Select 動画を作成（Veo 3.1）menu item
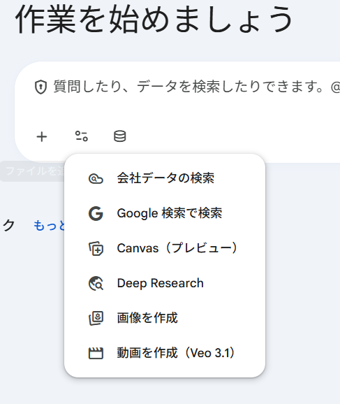Image resolution: width=340 pixels, height=404 pixels. tap(165, 353)
